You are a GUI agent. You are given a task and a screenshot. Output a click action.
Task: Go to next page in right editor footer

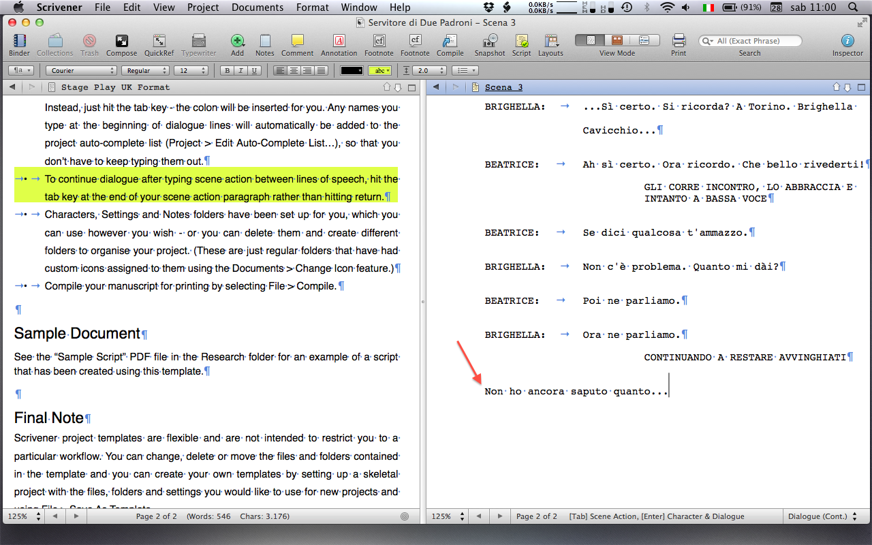(x=499, y=516)
